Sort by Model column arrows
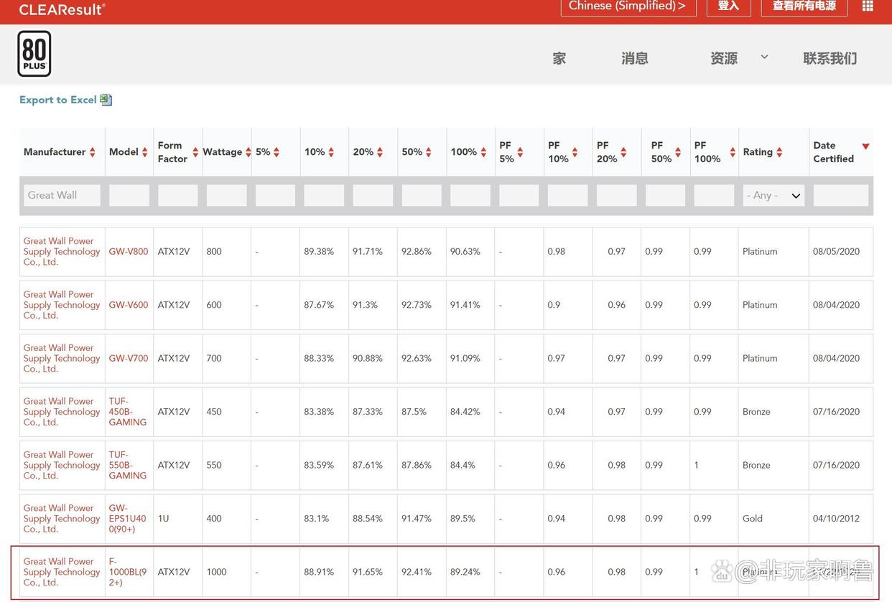 click(144, 152)
